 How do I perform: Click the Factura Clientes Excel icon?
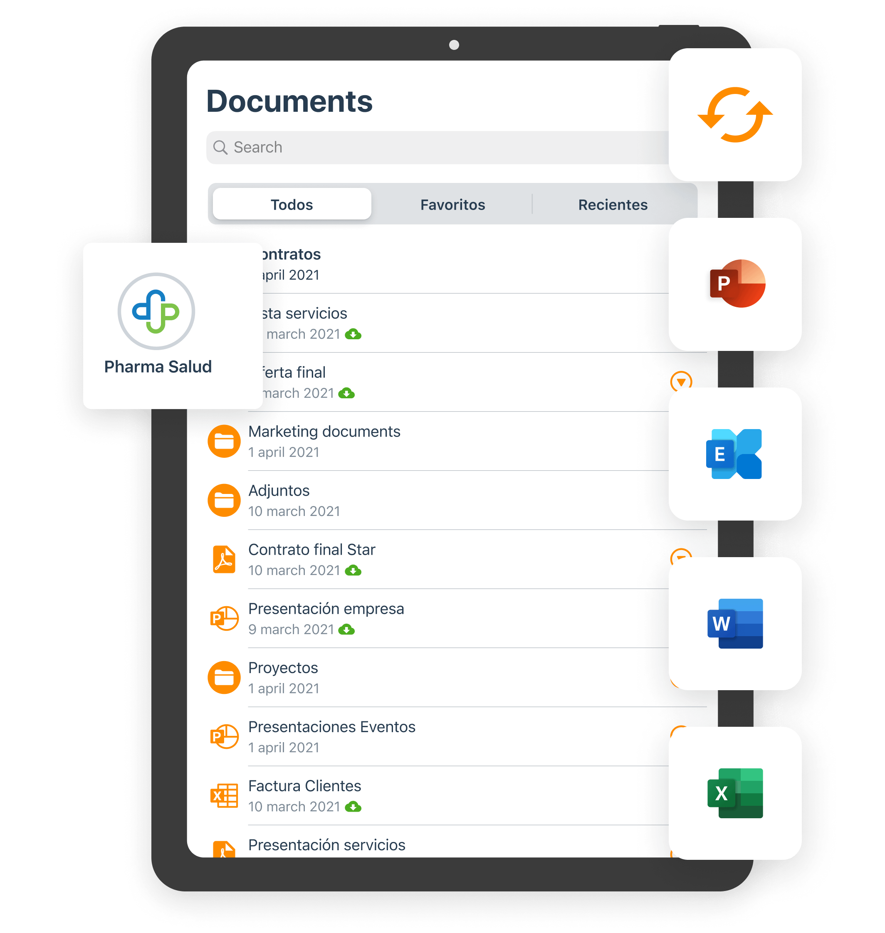[224, 796]
